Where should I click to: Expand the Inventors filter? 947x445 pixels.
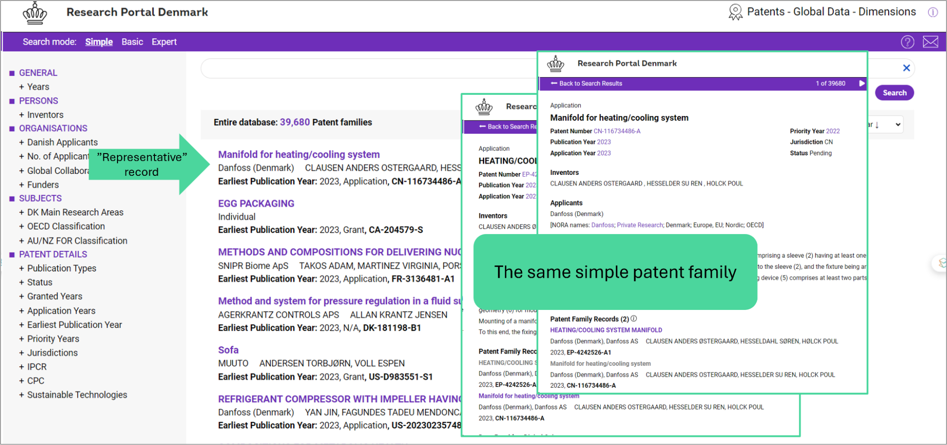click(45, 115)
